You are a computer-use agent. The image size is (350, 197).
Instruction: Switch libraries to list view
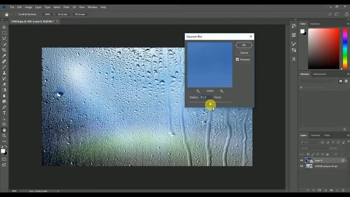click(346, 81)
